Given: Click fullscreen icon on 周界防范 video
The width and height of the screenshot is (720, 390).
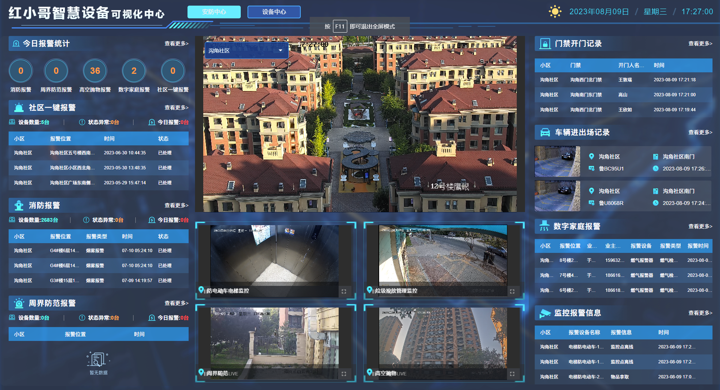Looking at the screenshot, I should (x=343, y=374).
